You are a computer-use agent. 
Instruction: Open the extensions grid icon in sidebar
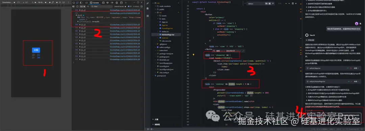(x=148, y=16)
